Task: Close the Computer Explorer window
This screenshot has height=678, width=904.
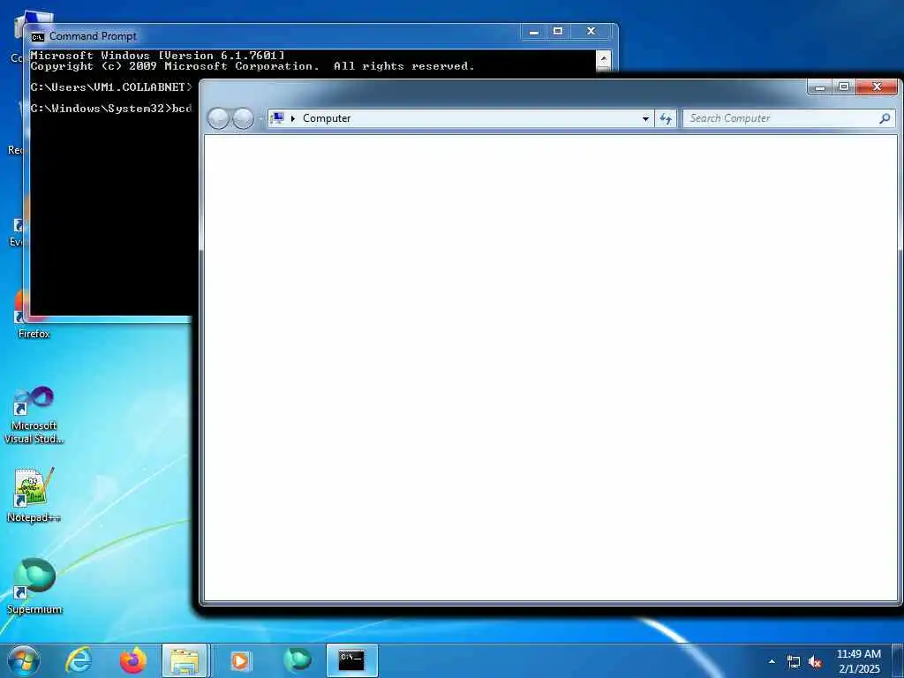Action: coord(877,87)
